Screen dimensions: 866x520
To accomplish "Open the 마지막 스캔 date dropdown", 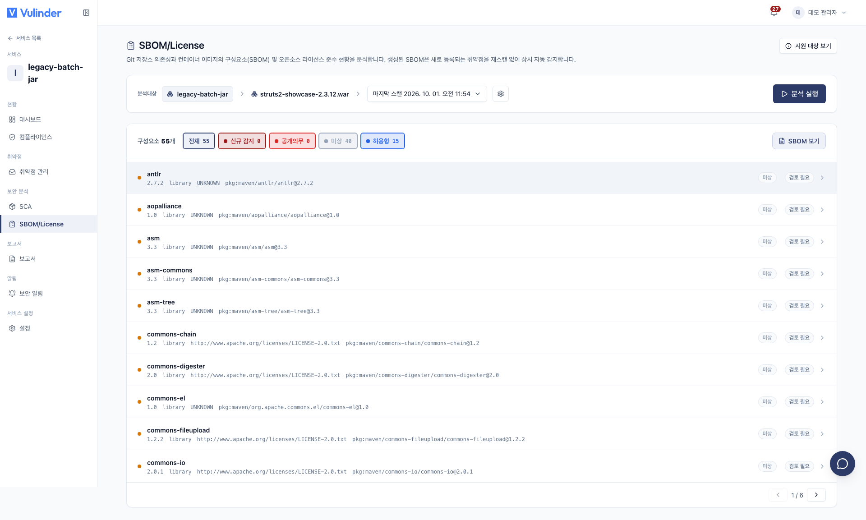I will 427,94.
